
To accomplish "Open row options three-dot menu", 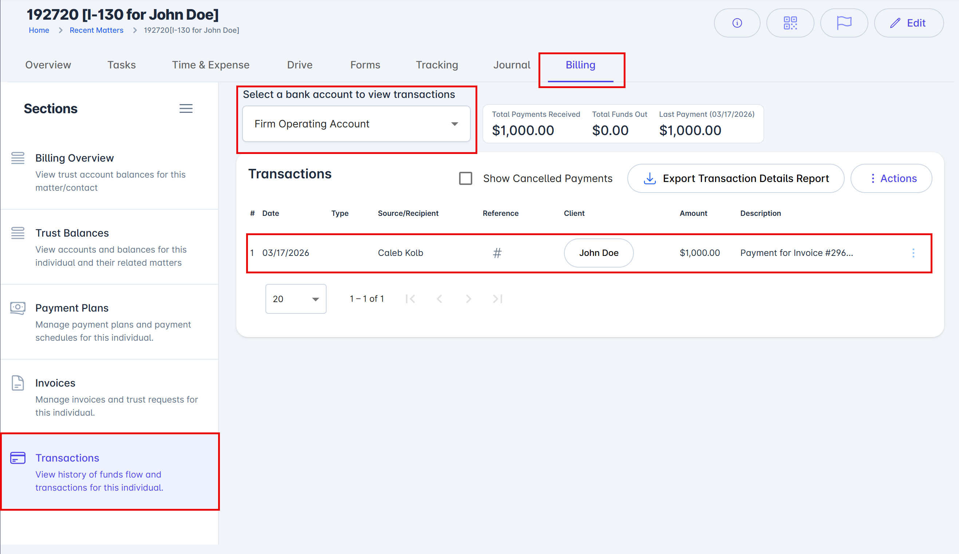I will (x=913, y=253).
